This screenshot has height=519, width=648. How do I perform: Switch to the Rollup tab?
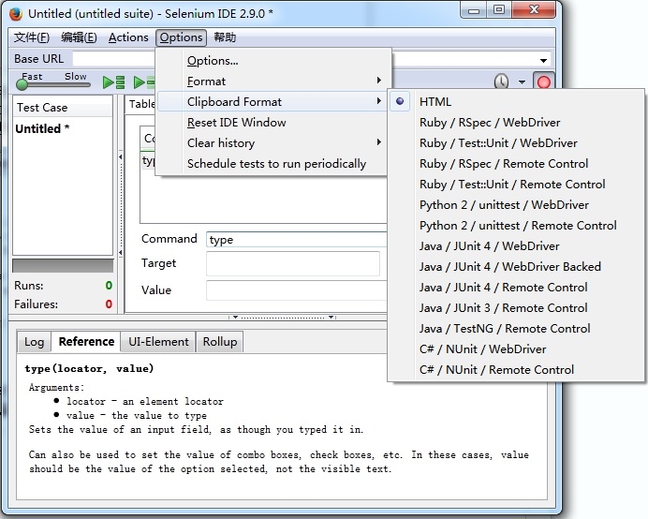click(x=220, y=342)
